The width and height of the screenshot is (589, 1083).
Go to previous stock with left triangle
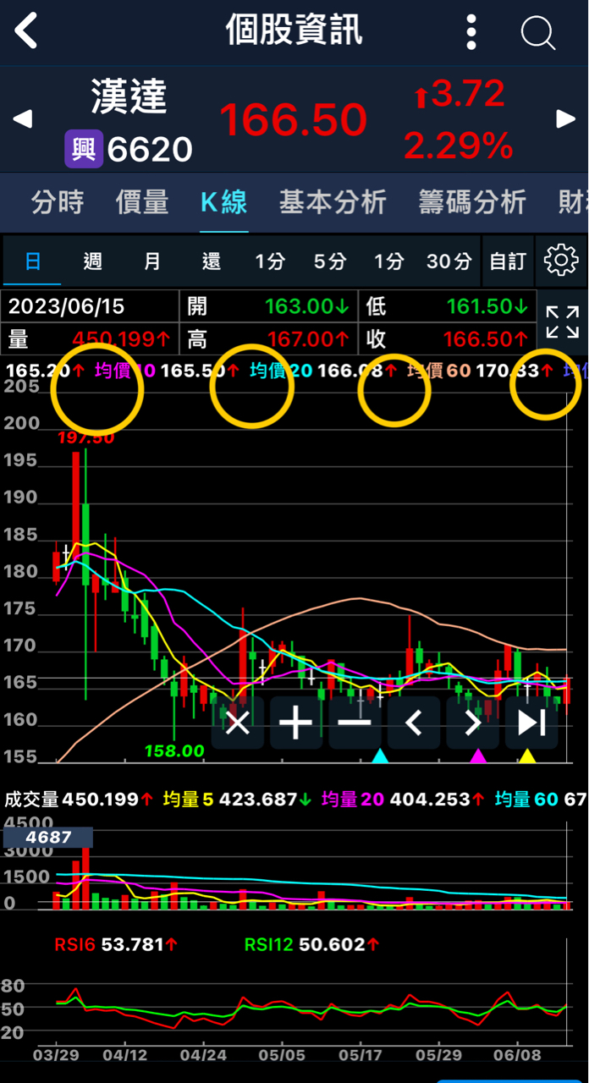[x=23, y=119]
